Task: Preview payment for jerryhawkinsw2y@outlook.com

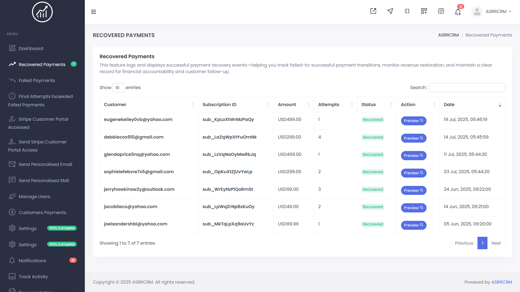Action: click(414, 190)
